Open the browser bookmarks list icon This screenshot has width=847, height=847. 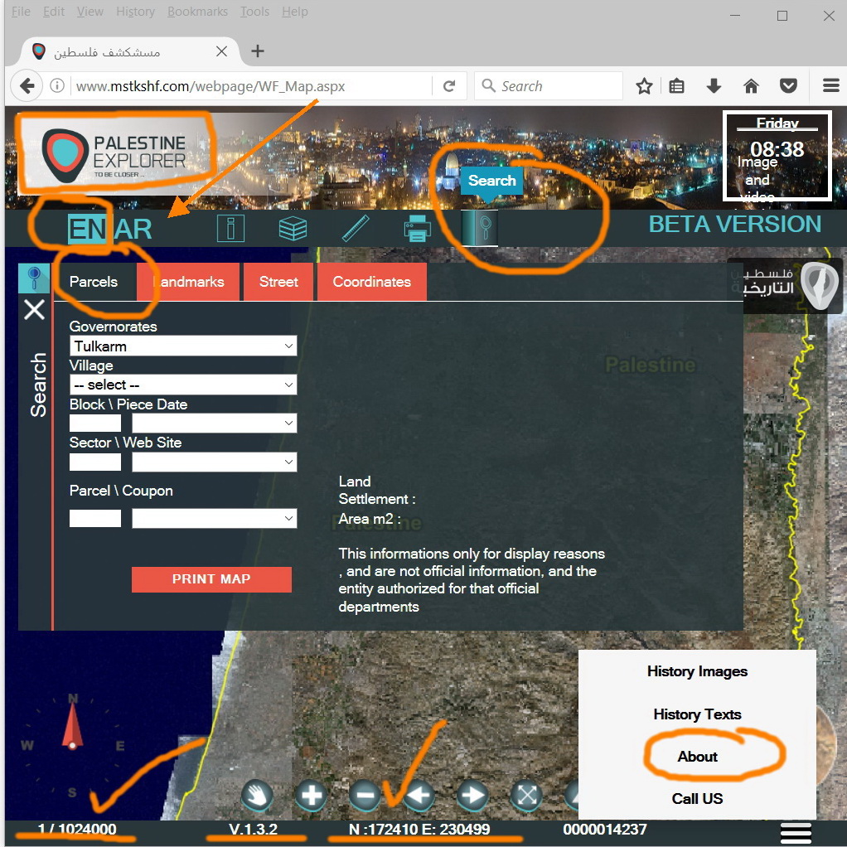pos(677,86)
